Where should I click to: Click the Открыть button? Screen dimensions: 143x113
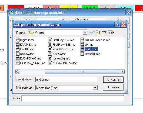coord(113,79)
